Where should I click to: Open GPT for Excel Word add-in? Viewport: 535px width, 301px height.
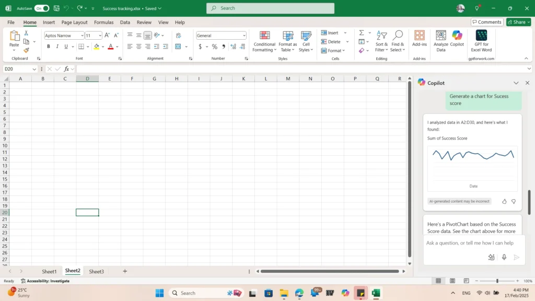coord(481,41)
